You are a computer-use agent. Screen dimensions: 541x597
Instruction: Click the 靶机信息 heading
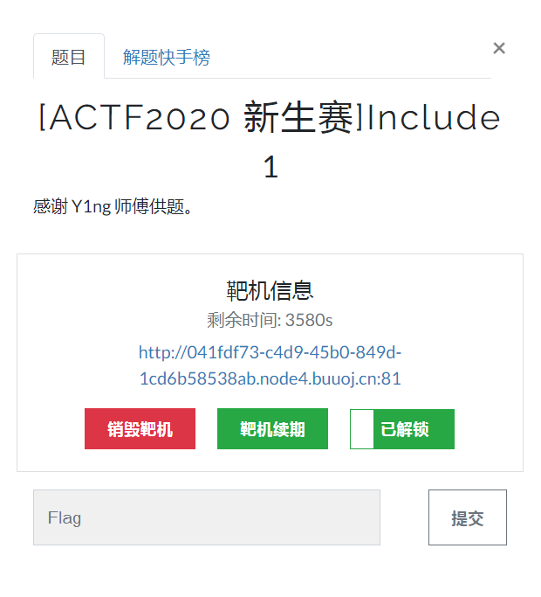pos(270,291)
